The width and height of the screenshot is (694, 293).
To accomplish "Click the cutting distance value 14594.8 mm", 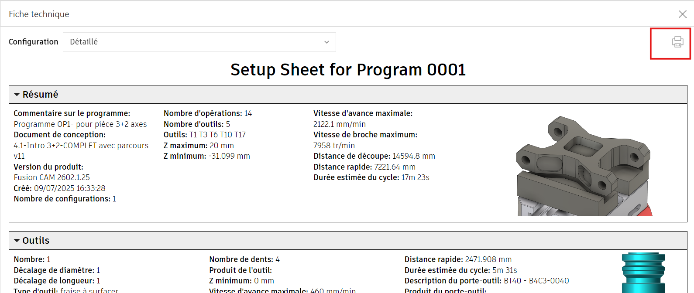I will 413,156.
